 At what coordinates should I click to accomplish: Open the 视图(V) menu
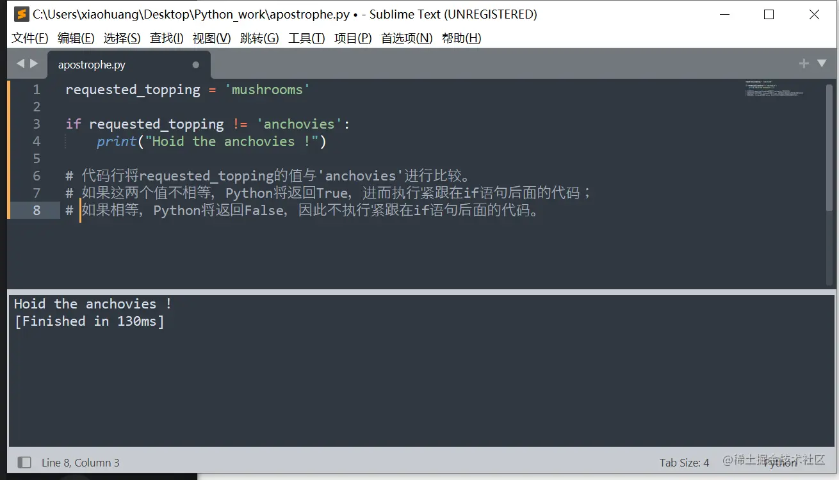pyautogui.click(x=212, y=38)
